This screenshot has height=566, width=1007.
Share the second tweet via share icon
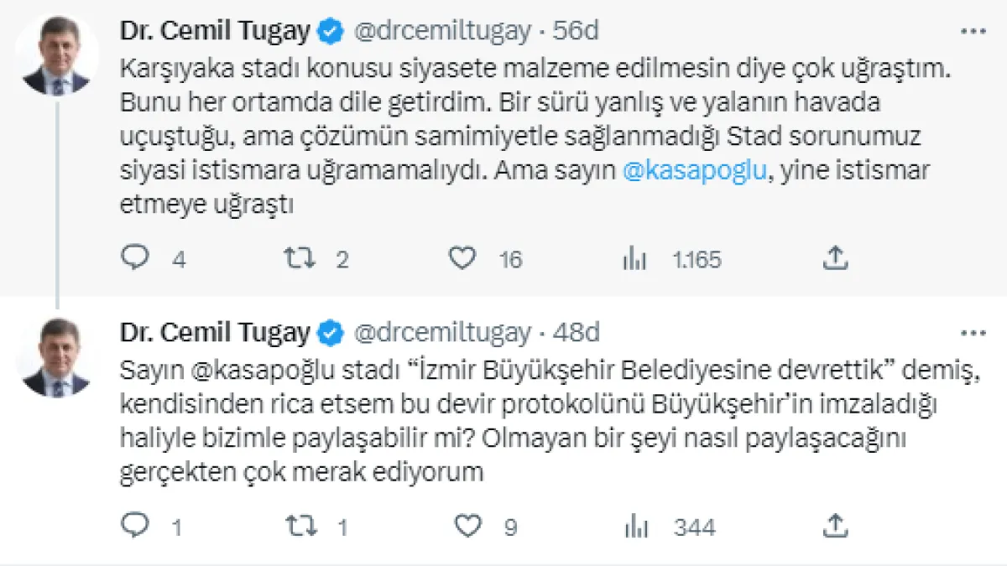tap(834, 526)
